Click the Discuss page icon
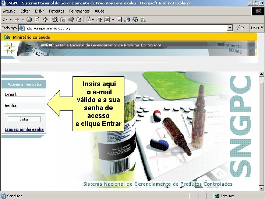 pyautogui.click(x=119, y=20)
